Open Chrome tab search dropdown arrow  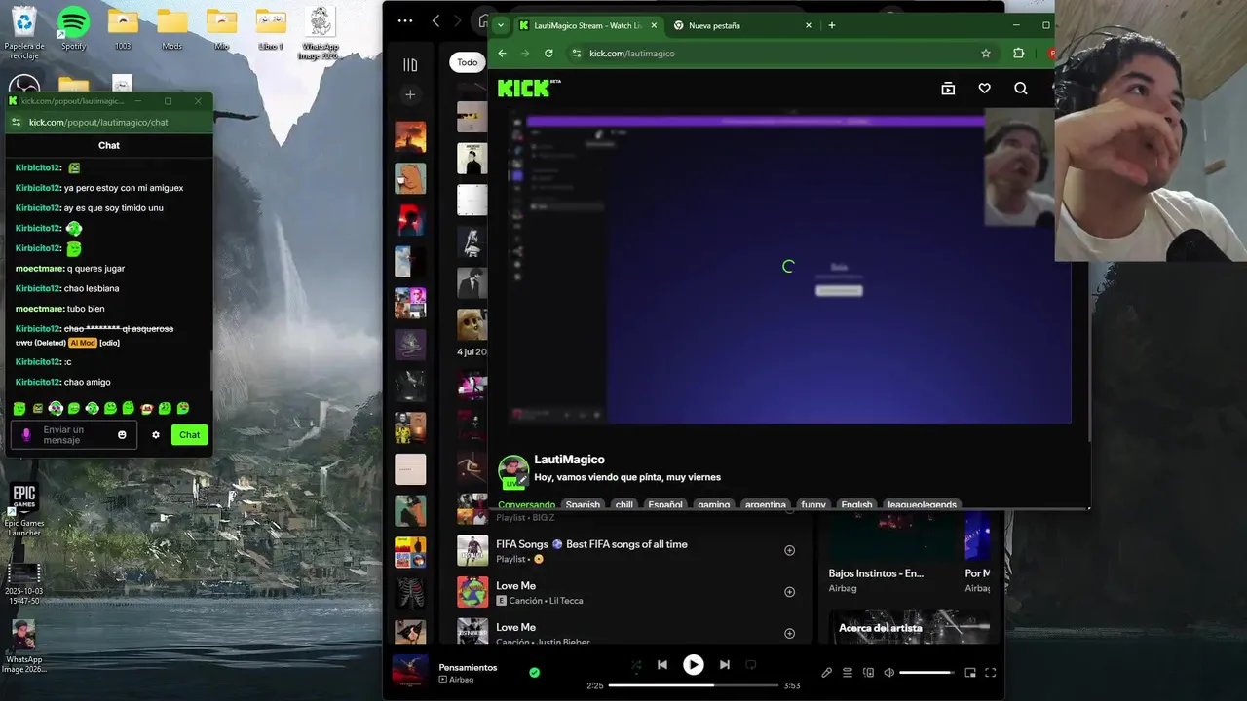coord(500,25)
